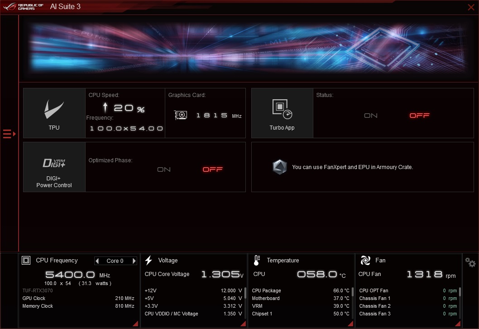
Task: Click the Armoury Crate FanXpert message
Action: (353, 167)
